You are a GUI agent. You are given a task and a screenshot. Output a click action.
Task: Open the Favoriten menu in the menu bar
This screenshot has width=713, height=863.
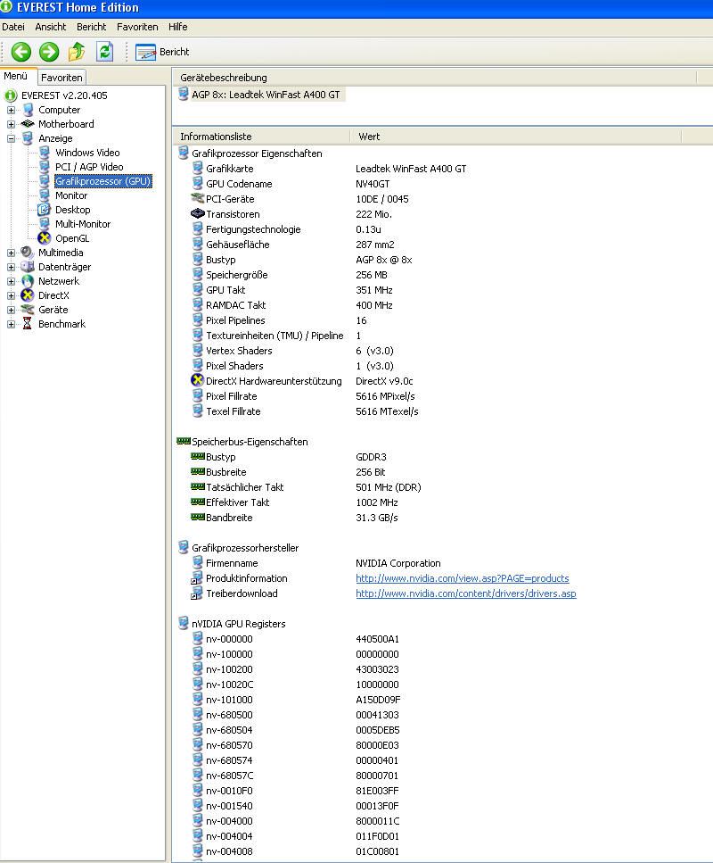137,27
